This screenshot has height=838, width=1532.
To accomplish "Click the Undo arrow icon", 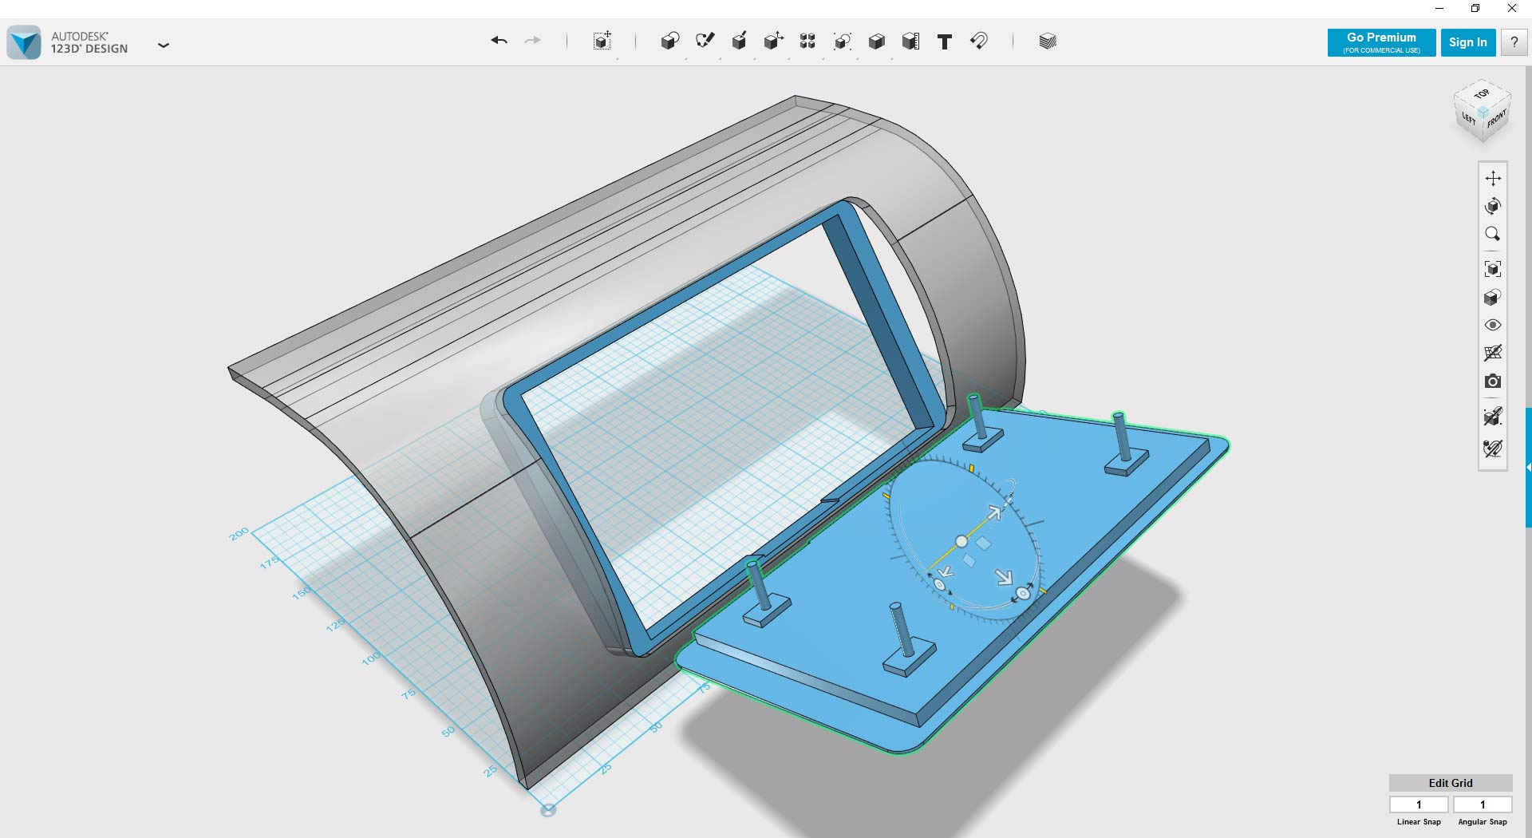I will pos(499,41).
